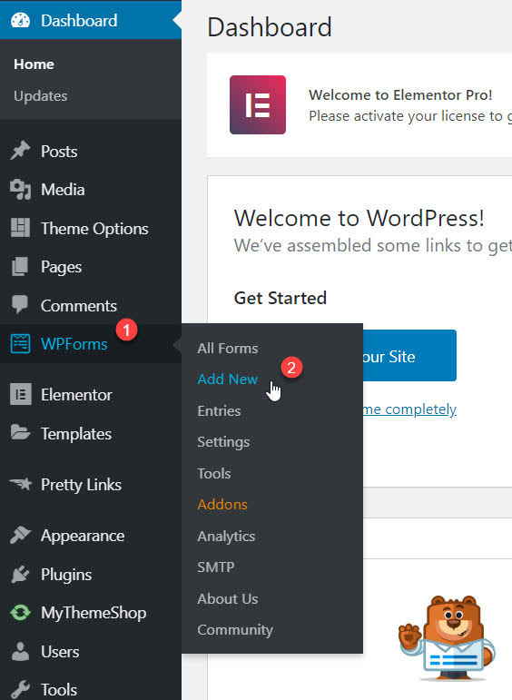Click the Comments speech bubble icon
512x700 pixels.
[x=20, y=304]
